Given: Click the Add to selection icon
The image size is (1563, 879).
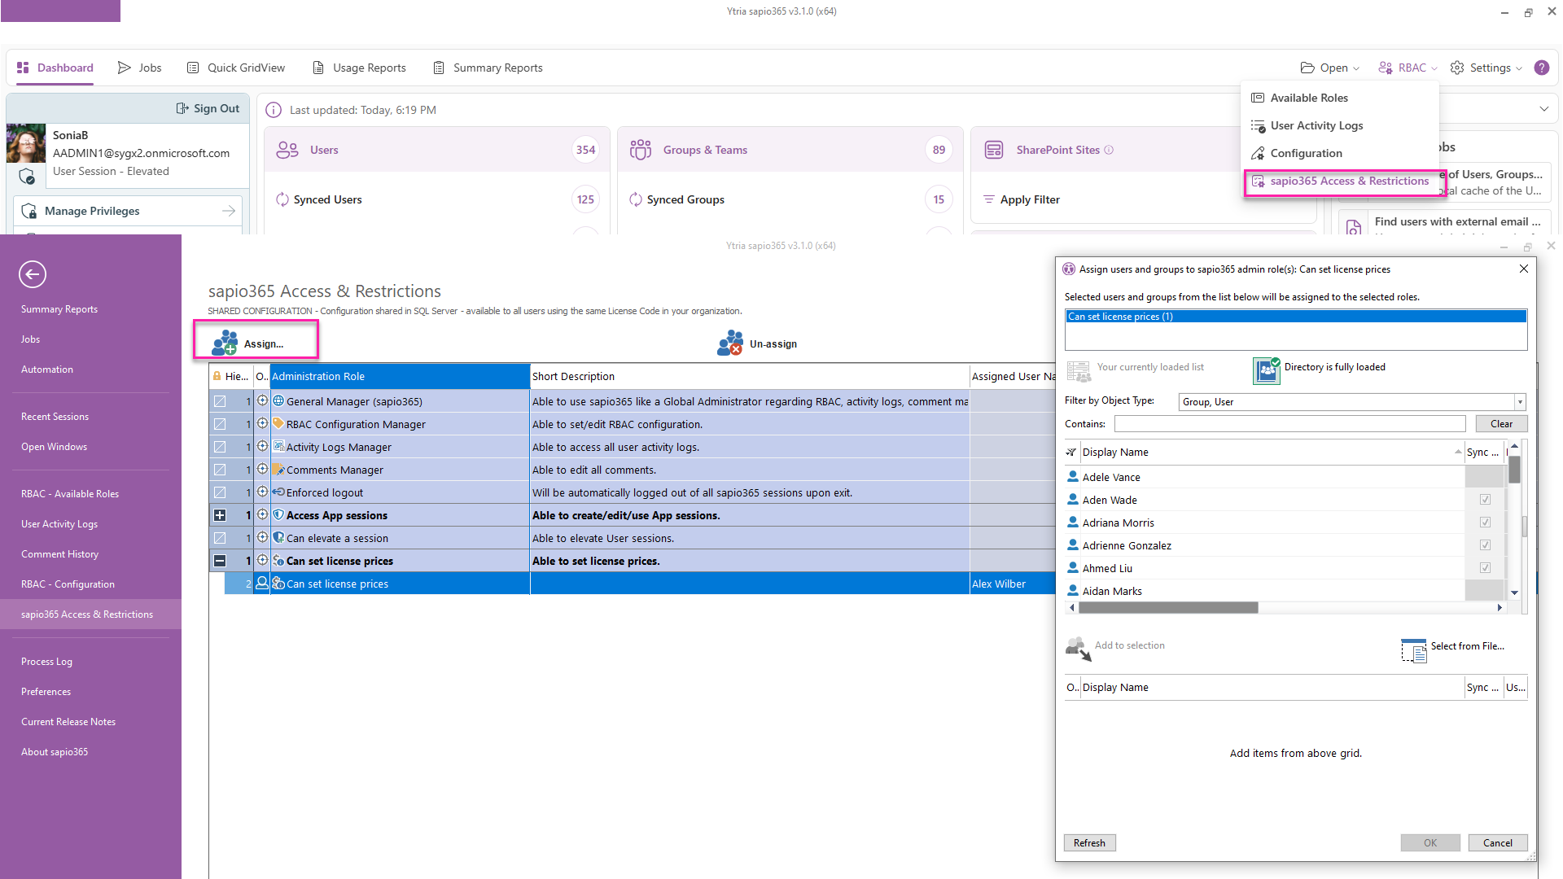Looking at the screenshot, I should pos(1079,649).
